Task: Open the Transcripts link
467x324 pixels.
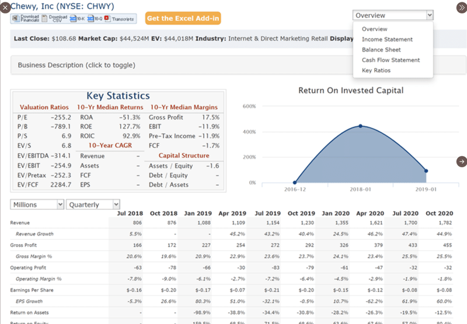Action: point(119,19)
